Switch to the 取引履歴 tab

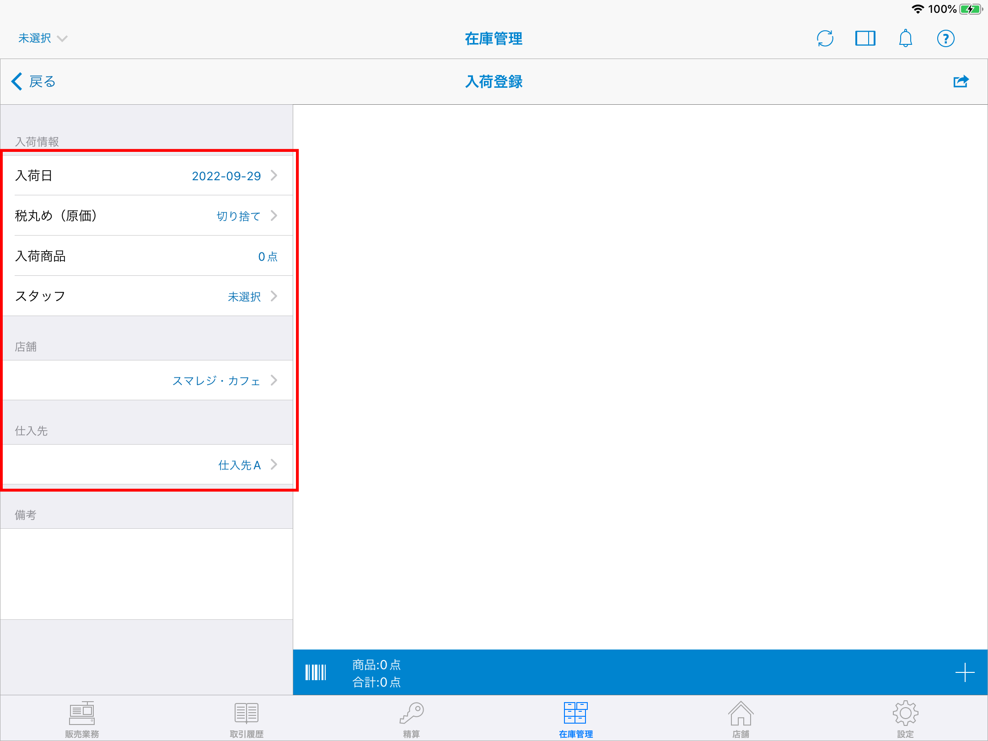(x=247, y=719)
